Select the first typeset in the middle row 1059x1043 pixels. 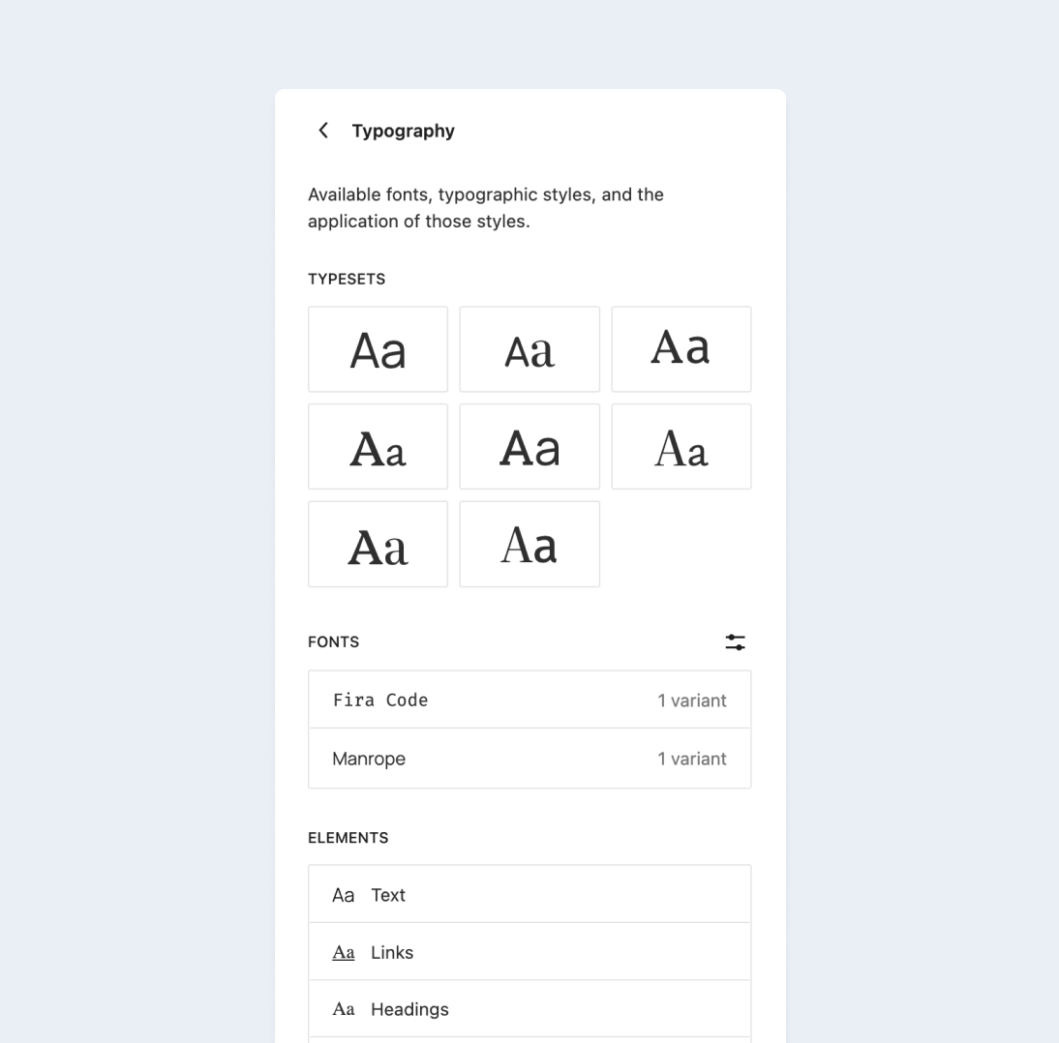[378, 446]
